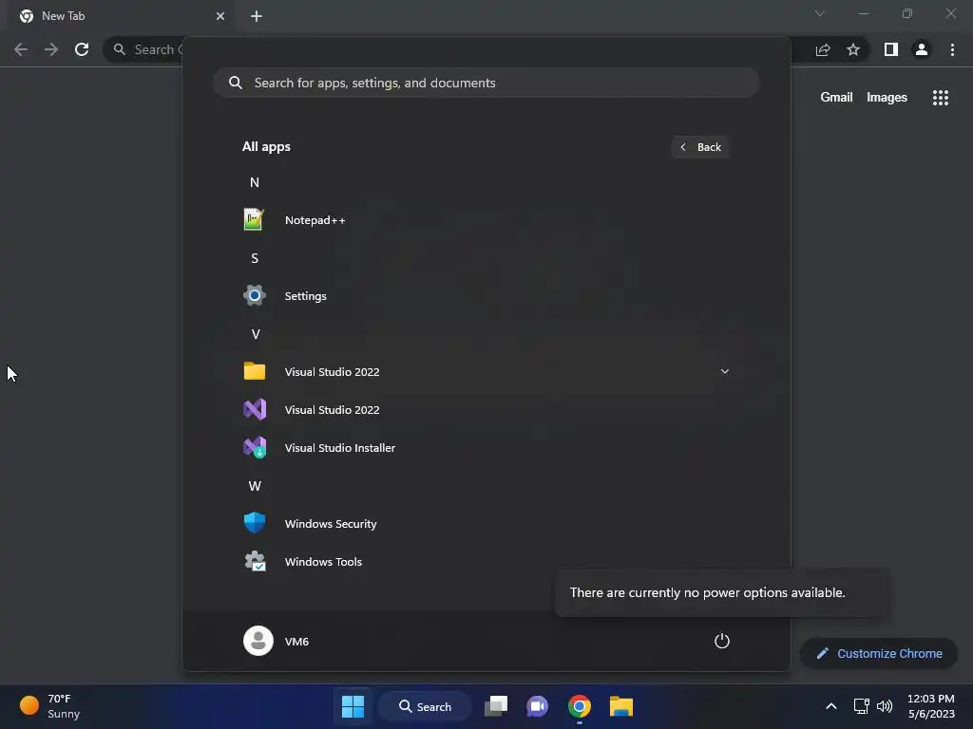Viewport: 973px width, 729px height.
Task: Go back from All apps list
Action: point(700,147)
